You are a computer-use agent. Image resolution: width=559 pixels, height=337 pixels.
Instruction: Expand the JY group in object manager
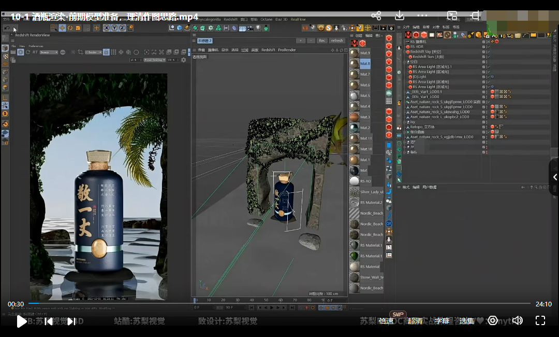click(x=405, y=147)
